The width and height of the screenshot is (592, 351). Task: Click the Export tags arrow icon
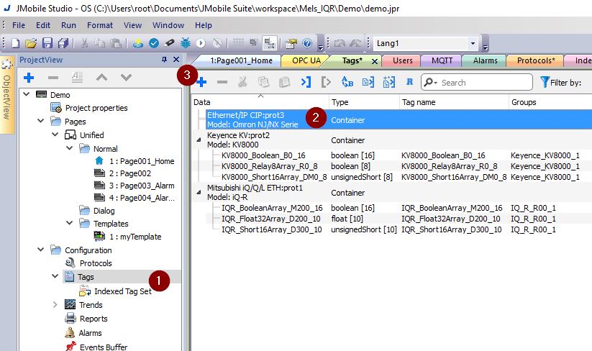click(326, 82)
